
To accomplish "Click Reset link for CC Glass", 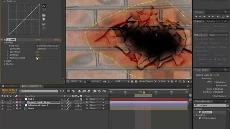I will coord(38,40).
